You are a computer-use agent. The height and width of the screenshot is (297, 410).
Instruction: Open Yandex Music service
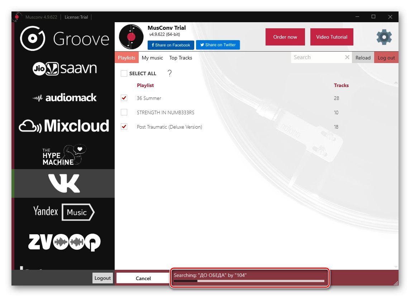coord(64,212)
